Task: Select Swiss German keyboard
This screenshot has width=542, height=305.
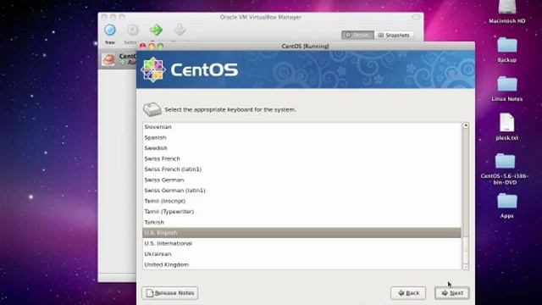Action: [301, 180]
